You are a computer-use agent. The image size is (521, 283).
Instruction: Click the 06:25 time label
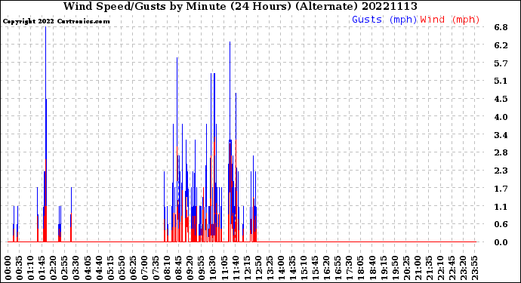tap(133, 268)
